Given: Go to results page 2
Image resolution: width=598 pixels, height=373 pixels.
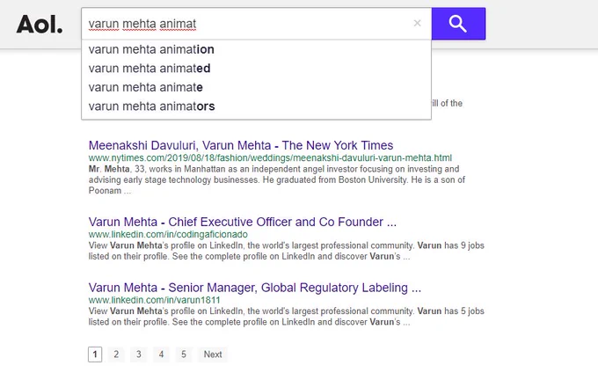Looking at the screenshot, I should (116, 355).
